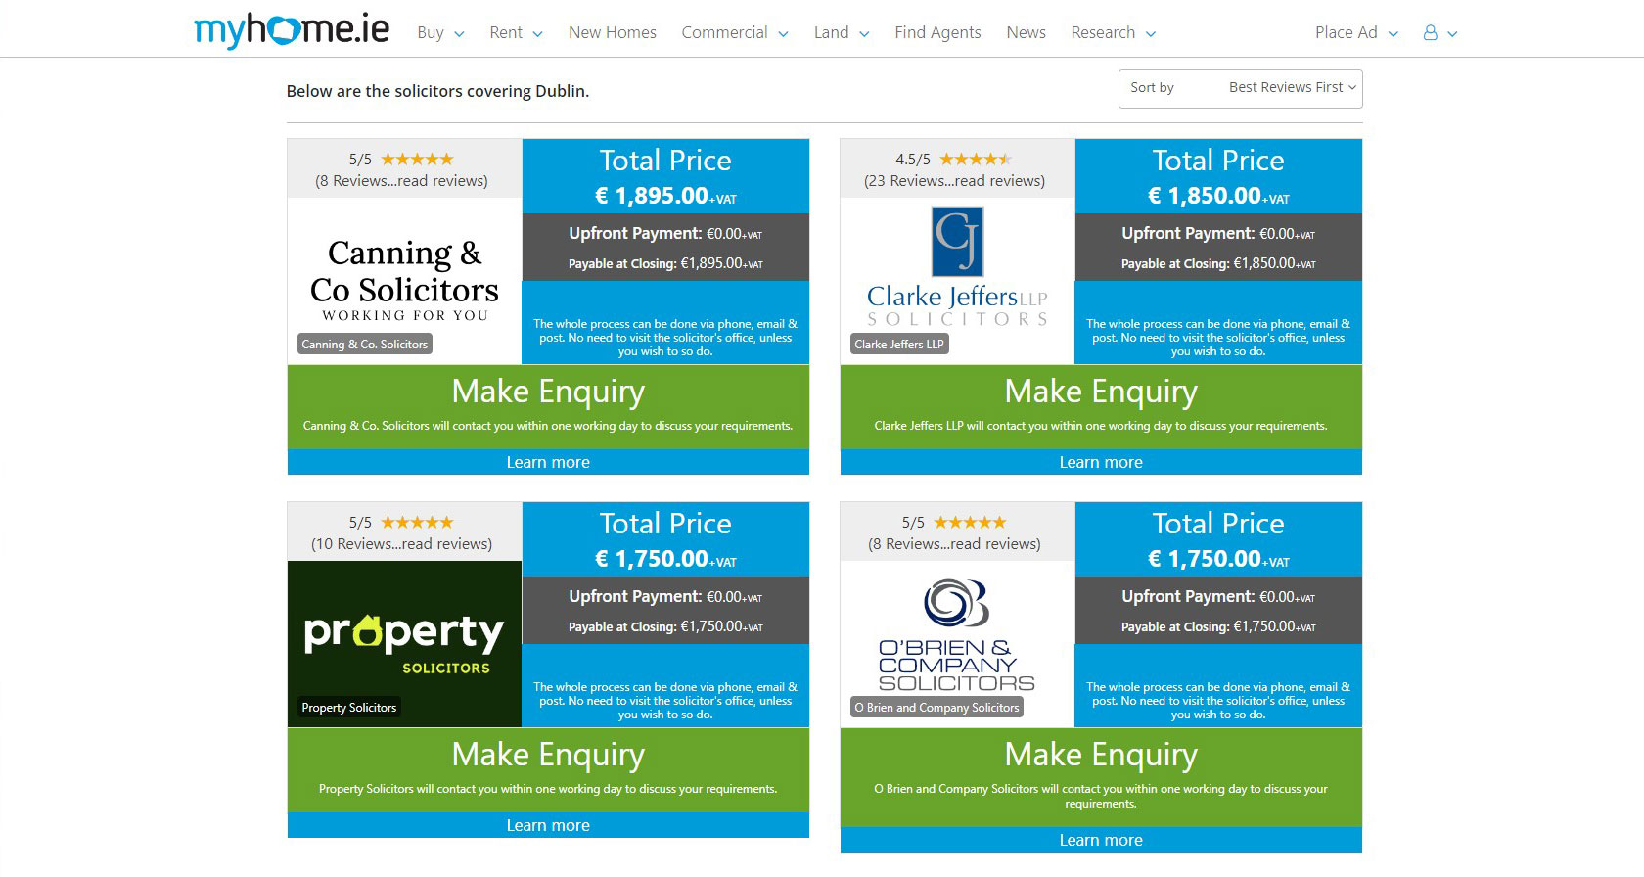Make Enquiry with O Brien and Company
Image resolution: width=1644 pixels, height=877 pixels.
(1101, 777)
